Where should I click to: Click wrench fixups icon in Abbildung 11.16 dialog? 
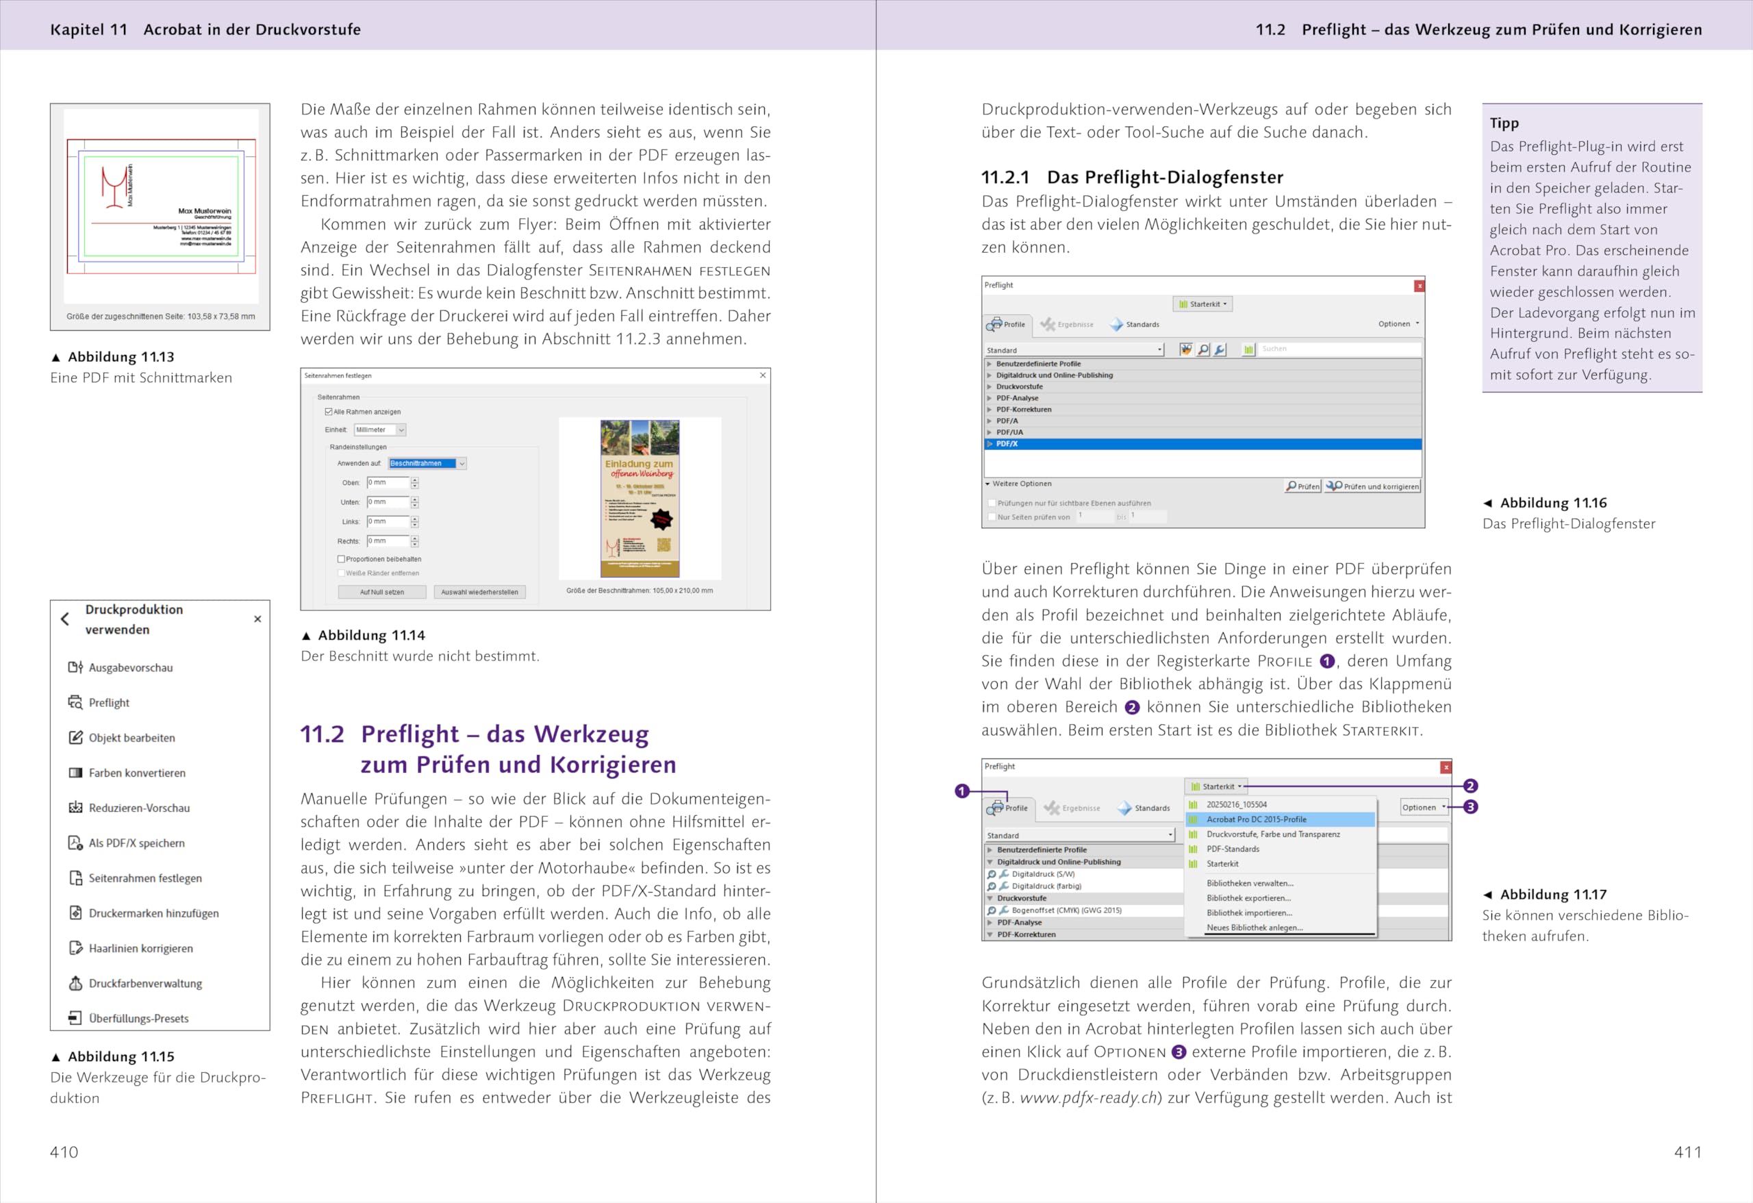click(1220, 349)
